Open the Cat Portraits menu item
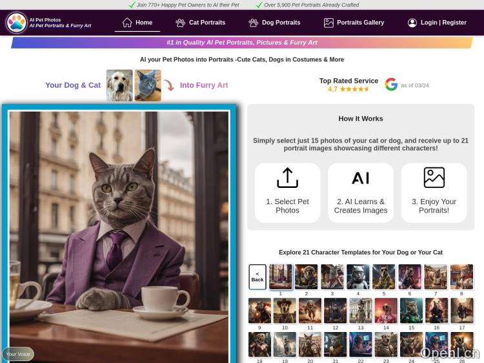Image resolution: width=484 pixels, height=363 pixels. [x=207, y=23]
